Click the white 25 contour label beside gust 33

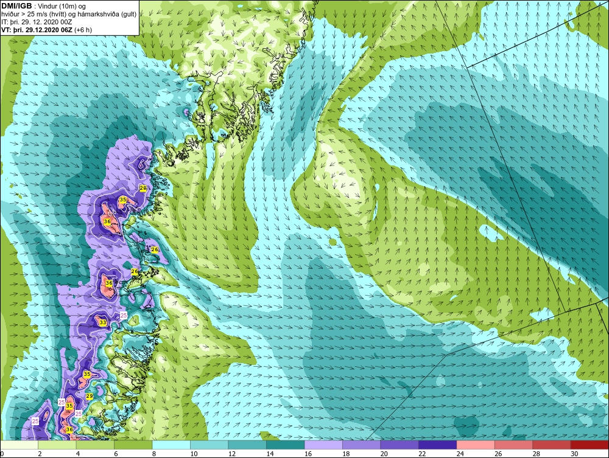[124, 316]
